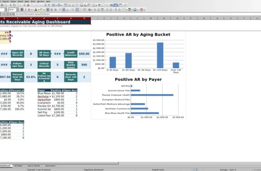261x171 pixels.
Task: Click the Sort Ascending icon
Action: [x=69, y=5]
